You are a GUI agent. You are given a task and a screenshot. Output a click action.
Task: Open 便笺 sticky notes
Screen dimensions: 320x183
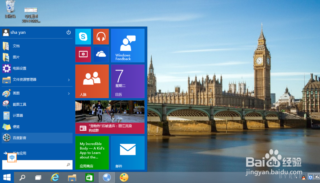pos(37,127)
